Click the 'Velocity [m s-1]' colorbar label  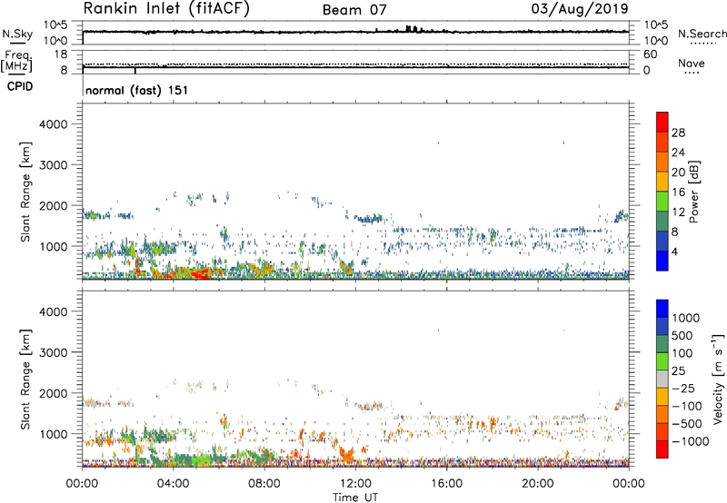point(718,379)
